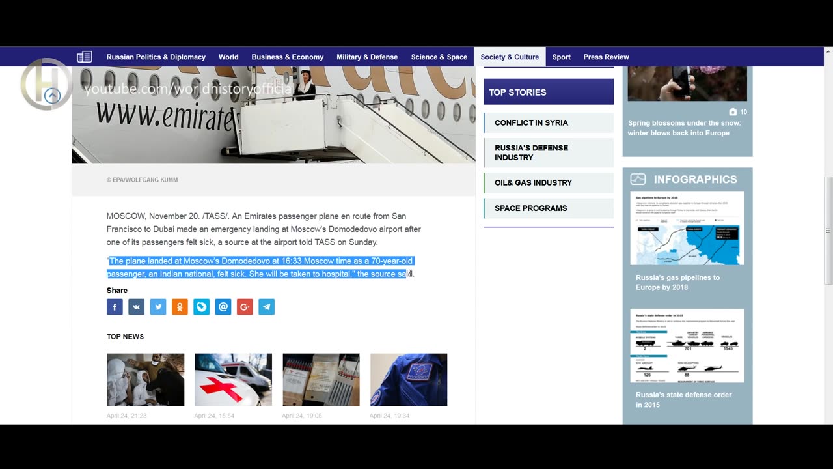Click the MOSCOW, November 20 opening paragraph
The image size is (833, 469).
pos(264,229)
